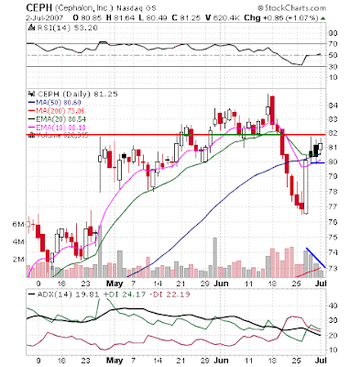The image size is (350, 367).
Task: Click Jun on the ADX panel date axis
Action: 221,361
